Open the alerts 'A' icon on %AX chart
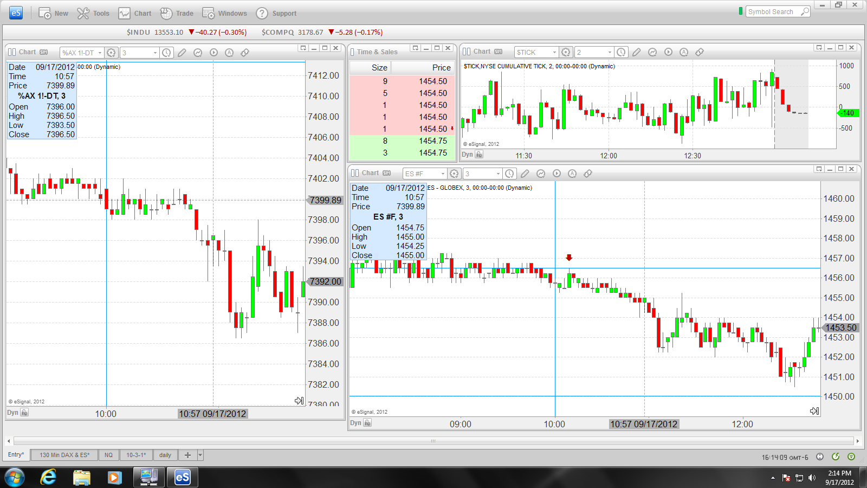 coord(229,53)
